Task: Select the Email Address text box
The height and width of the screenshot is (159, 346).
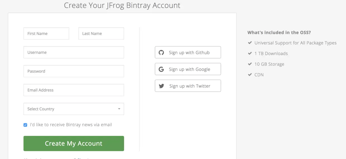Action: 74,90
